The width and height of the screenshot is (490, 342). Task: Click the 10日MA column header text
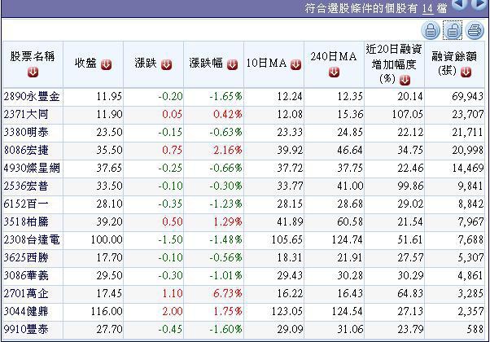266,64
